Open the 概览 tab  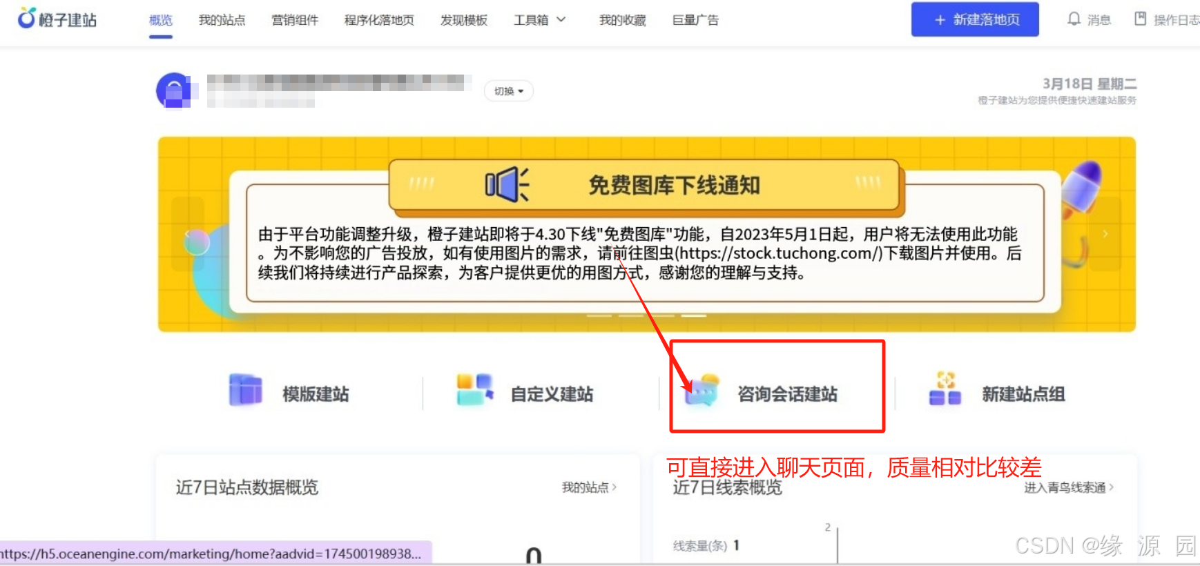pos(161,20)
